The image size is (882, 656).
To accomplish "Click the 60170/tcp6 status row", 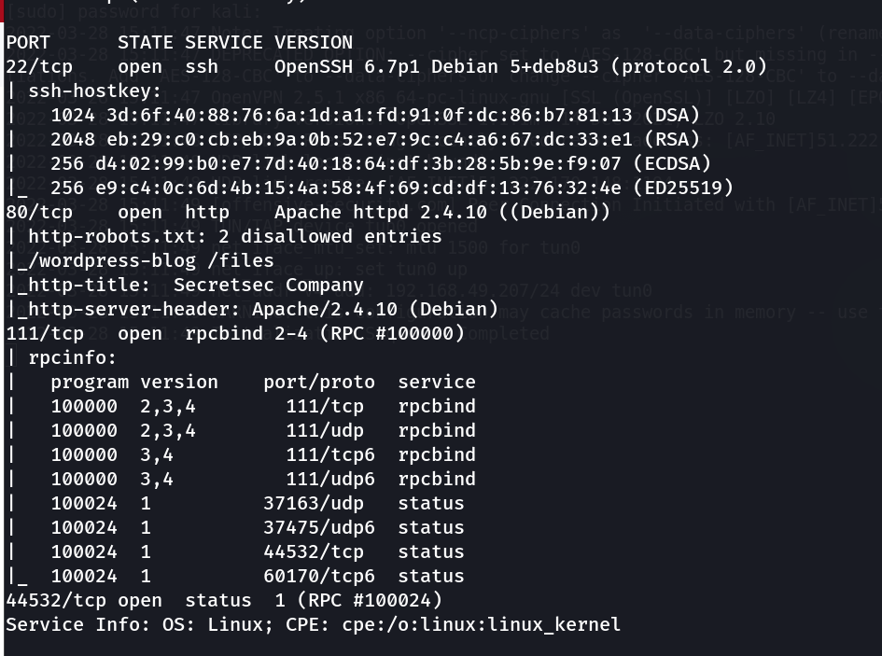I will tap(257, 577).
